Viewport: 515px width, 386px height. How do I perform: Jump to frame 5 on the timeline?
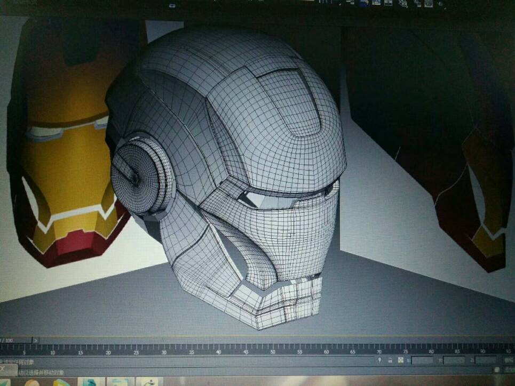coord(25,352)
